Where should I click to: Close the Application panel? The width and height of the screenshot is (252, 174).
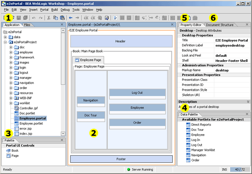click(62, 24)
